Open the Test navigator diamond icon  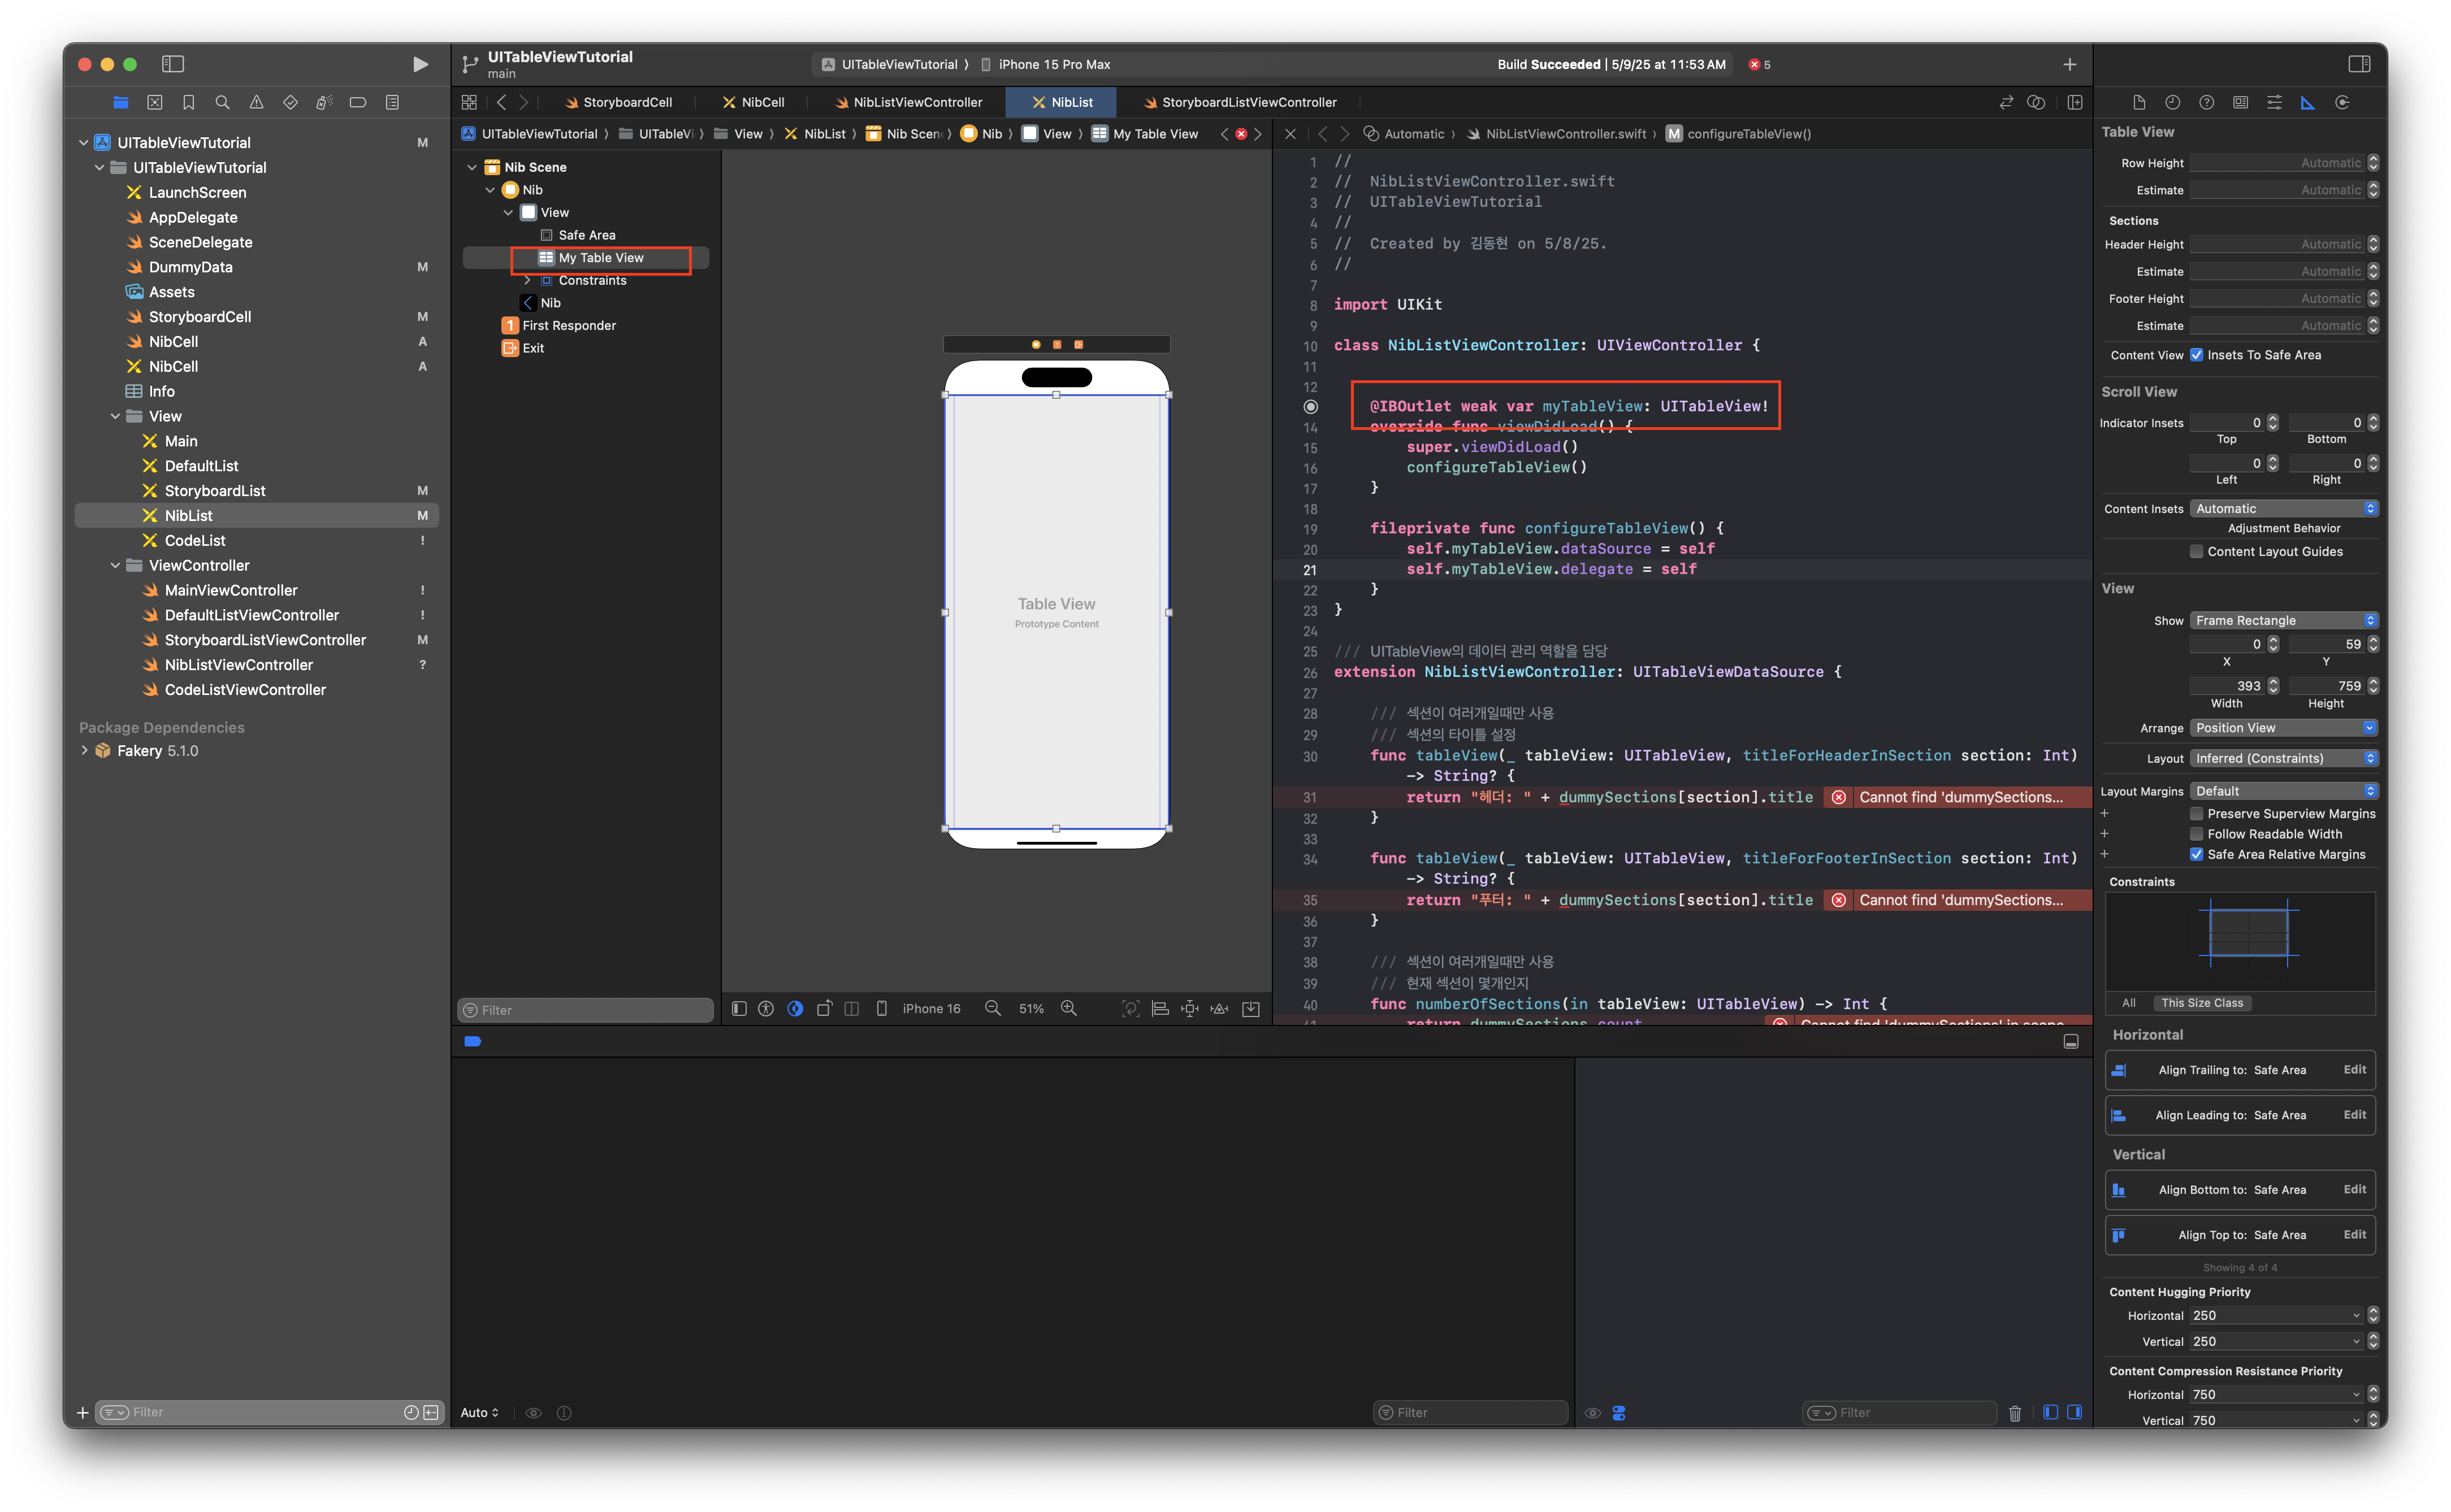pos(290,102)
